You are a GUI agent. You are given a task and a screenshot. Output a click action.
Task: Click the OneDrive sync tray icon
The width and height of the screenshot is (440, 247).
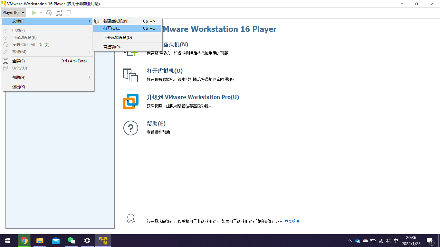pyautogui.click(x=358, y=241)
